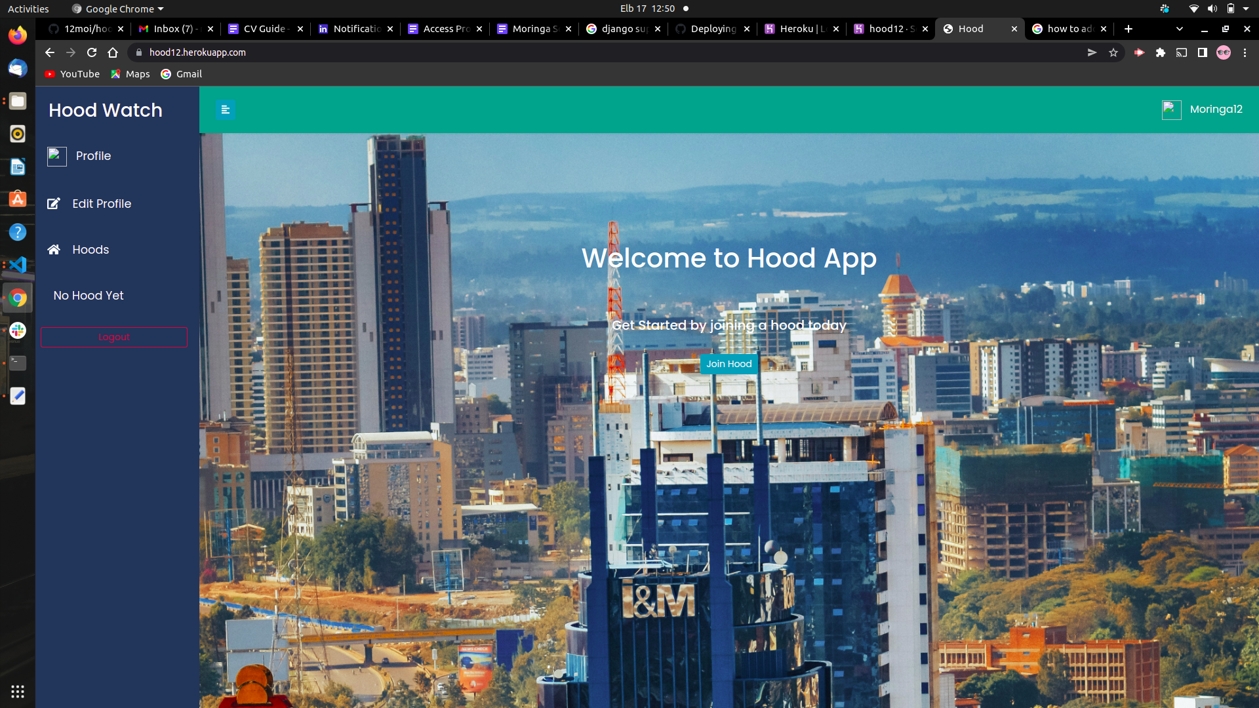Open the Hoods page
The image size is (1259, 708).
point(90,250)
